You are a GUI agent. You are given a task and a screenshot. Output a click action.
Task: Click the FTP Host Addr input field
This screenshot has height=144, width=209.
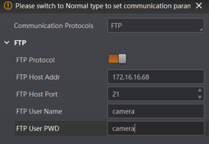point(156,77)
